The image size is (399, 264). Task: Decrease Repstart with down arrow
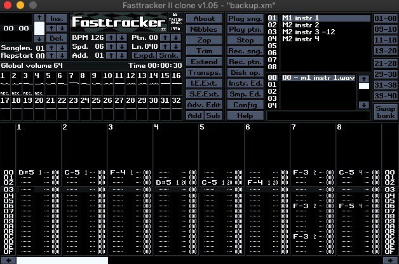tap(62, 55)
